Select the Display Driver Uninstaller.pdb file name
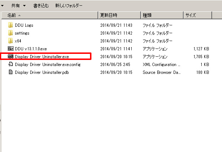 click(x=42, y=72)
